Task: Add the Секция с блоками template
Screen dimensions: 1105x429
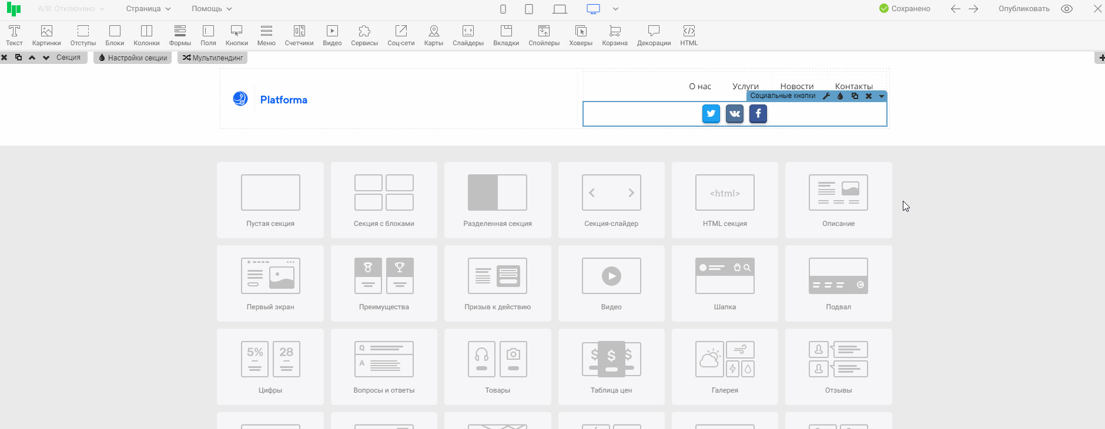Action: click(384, 200)
